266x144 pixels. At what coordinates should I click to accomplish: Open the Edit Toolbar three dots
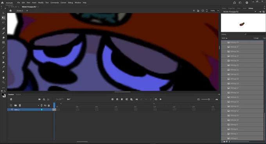[4, 88]
